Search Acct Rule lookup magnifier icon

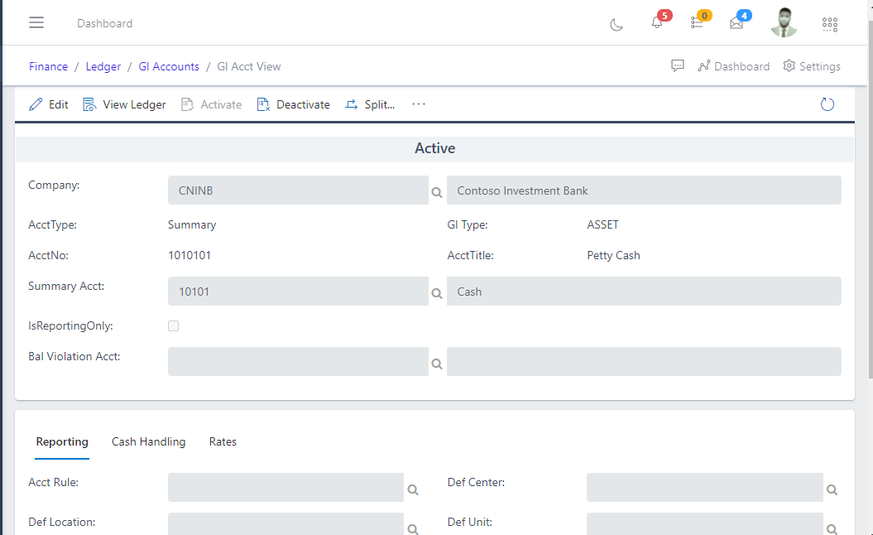tap(413, 489)
